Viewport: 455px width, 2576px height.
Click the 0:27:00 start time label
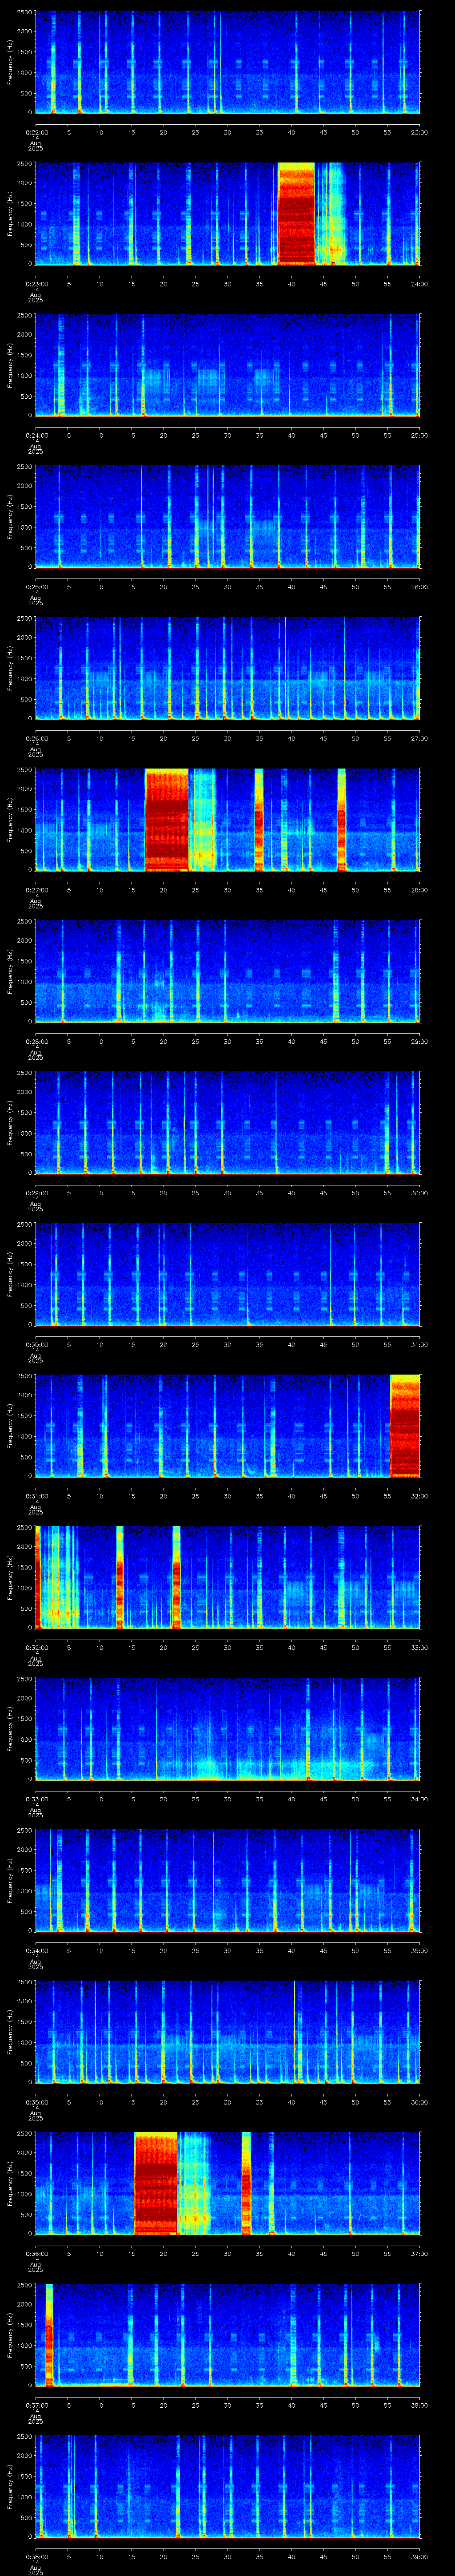pyautogui.click(x=36, y=890)
